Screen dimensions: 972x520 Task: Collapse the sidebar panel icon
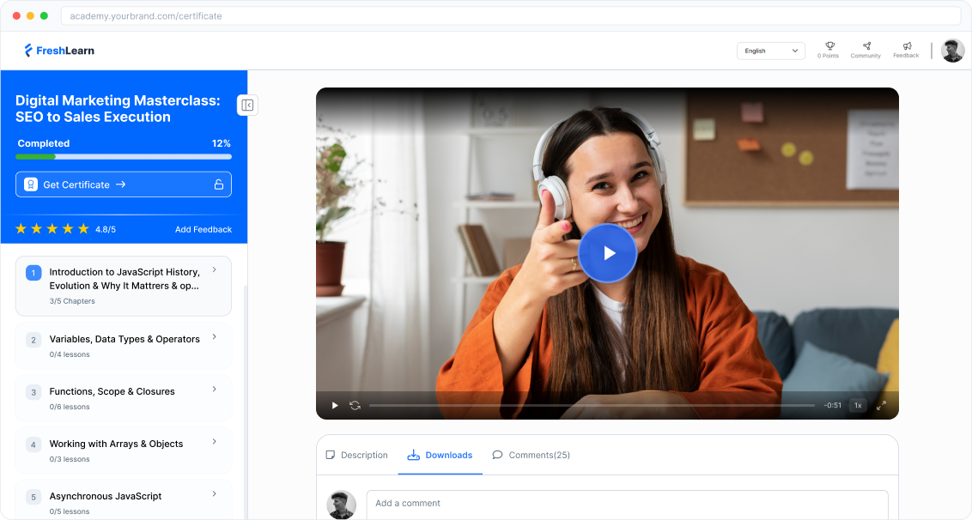coord(247,106)
